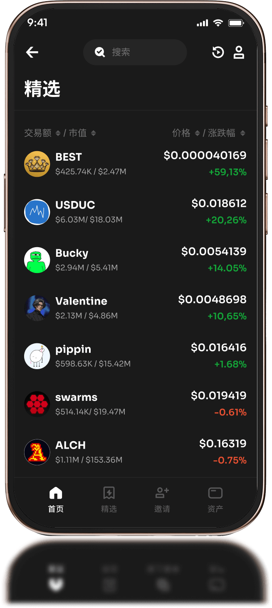
Task: Tap the pippin token icon
Action: 37,356
